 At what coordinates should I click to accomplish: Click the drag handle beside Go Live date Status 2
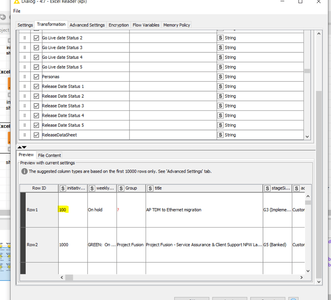[x=25, y=38]
